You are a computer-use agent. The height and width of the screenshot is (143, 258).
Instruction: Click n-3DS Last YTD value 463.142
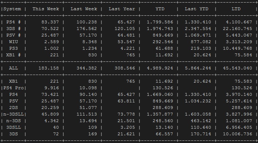201,121
